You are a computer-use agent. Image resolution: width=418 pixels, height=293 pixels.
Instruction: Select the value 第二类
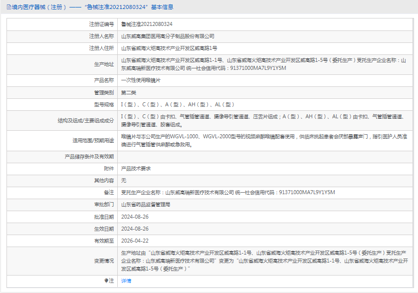129,93
